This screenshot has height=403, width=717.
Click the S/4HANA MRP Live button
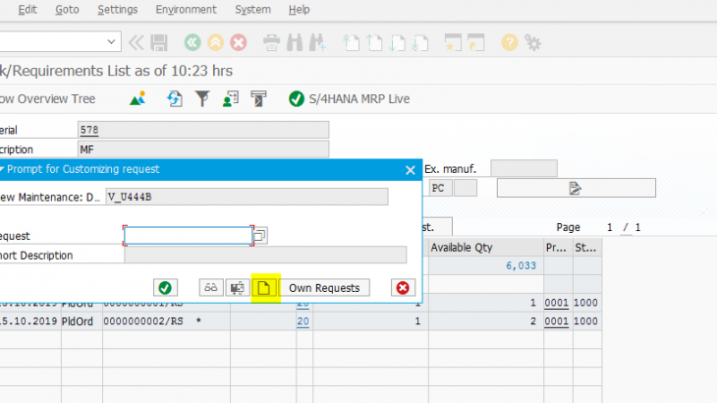(x=350, y=99)
